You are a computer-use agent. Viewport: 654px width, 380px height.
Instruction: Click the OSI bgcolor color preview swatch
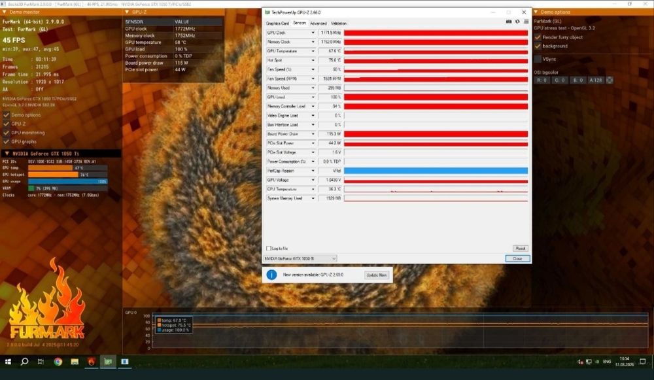pyautogui.click(x=610, y=80)
